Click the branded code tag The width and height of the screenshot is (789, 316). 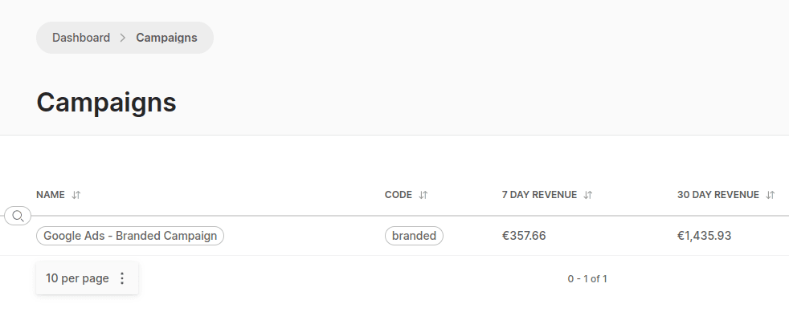[x=414, y=236]
